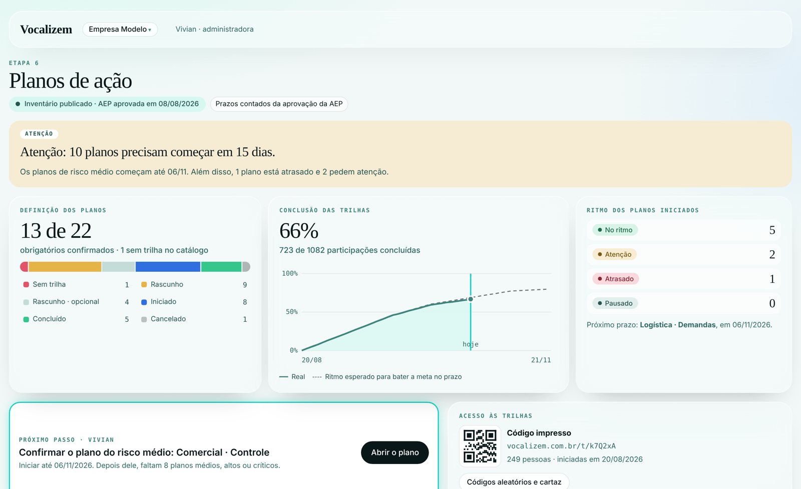
Task: Select the Atenção rhythm status row
Action: coord(684,254)
